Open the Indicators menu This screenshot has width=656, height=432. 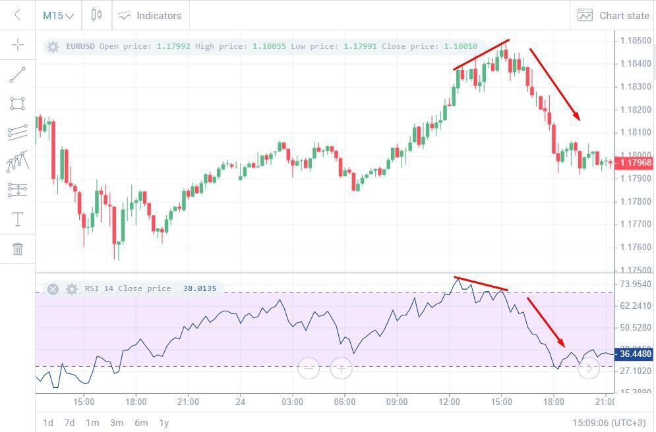tap(150, 15)
